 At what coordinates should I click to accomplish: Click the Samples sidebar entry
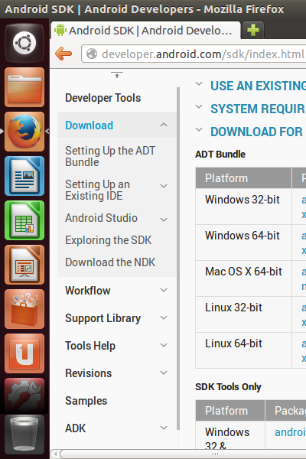click(86, 401)
